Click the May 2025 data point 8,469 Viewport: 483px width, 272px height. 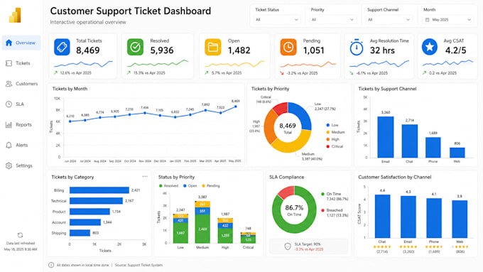pos(236,107)
